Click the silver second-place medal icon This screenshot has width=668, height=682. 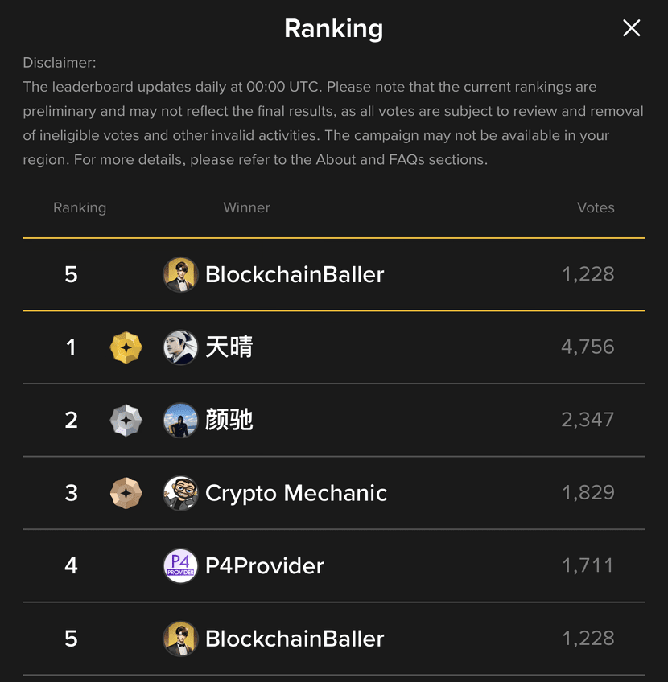coord(126,420)
